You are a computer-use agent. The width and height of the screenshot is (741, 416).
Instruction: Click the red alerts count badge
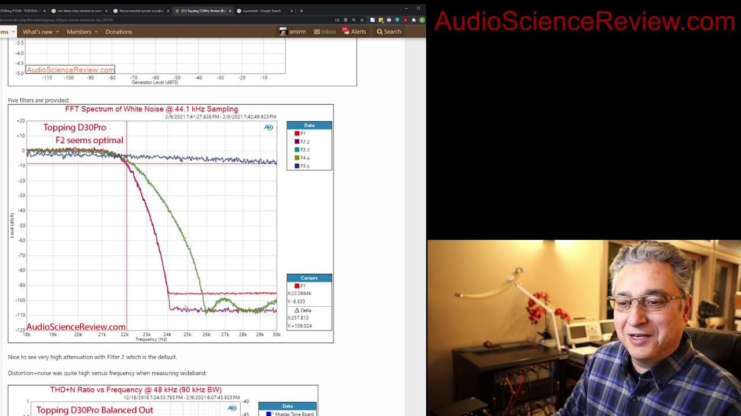tap(345, 29)
